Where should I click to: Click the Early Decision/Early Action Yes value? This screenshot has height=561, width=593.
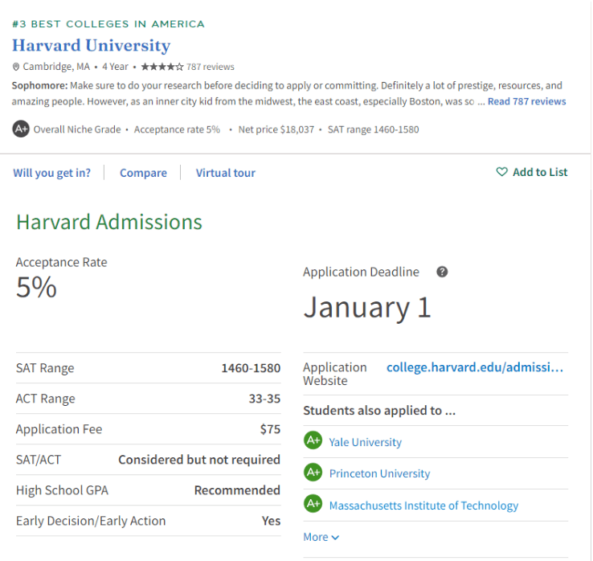pyautogui.click(x=271, y=521)
